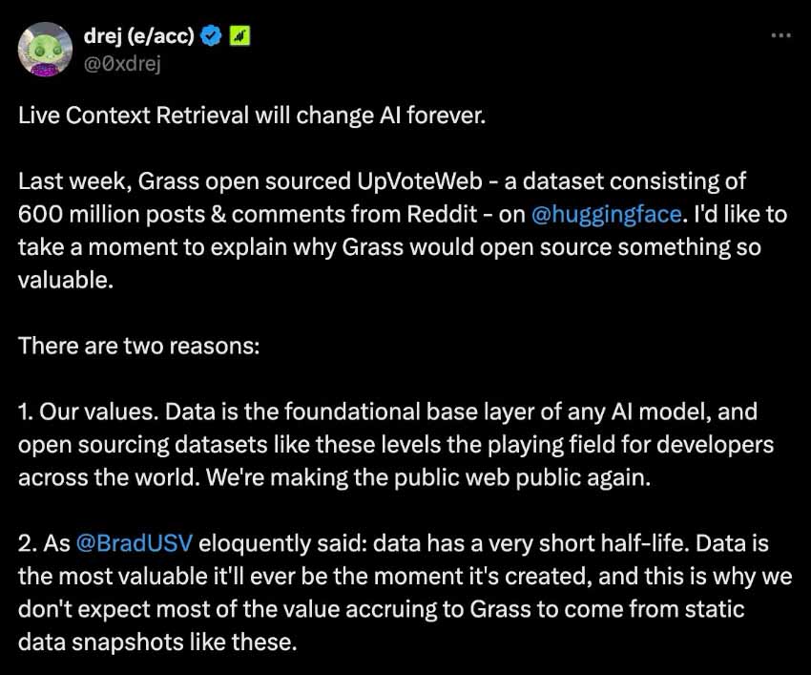Click the blue verified checkmark badge

[x=213, y=36]
